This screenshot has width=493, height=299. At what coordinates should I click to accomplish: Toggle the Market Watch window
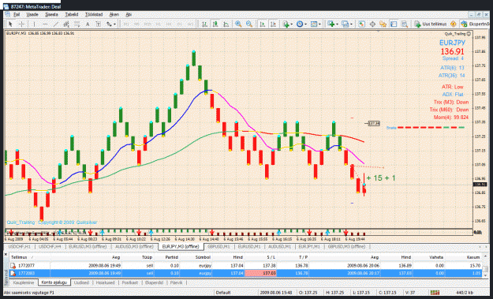[361, 24]
